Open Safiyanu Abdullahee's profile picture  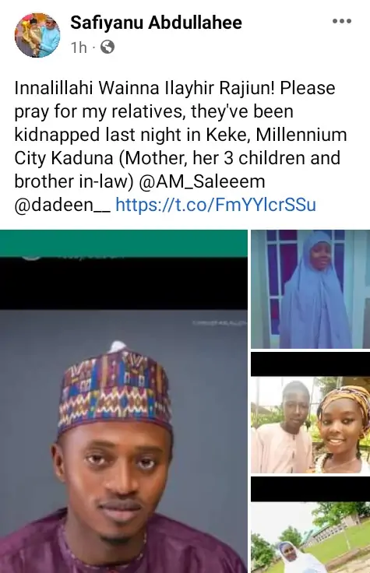(x=37, y=35)
